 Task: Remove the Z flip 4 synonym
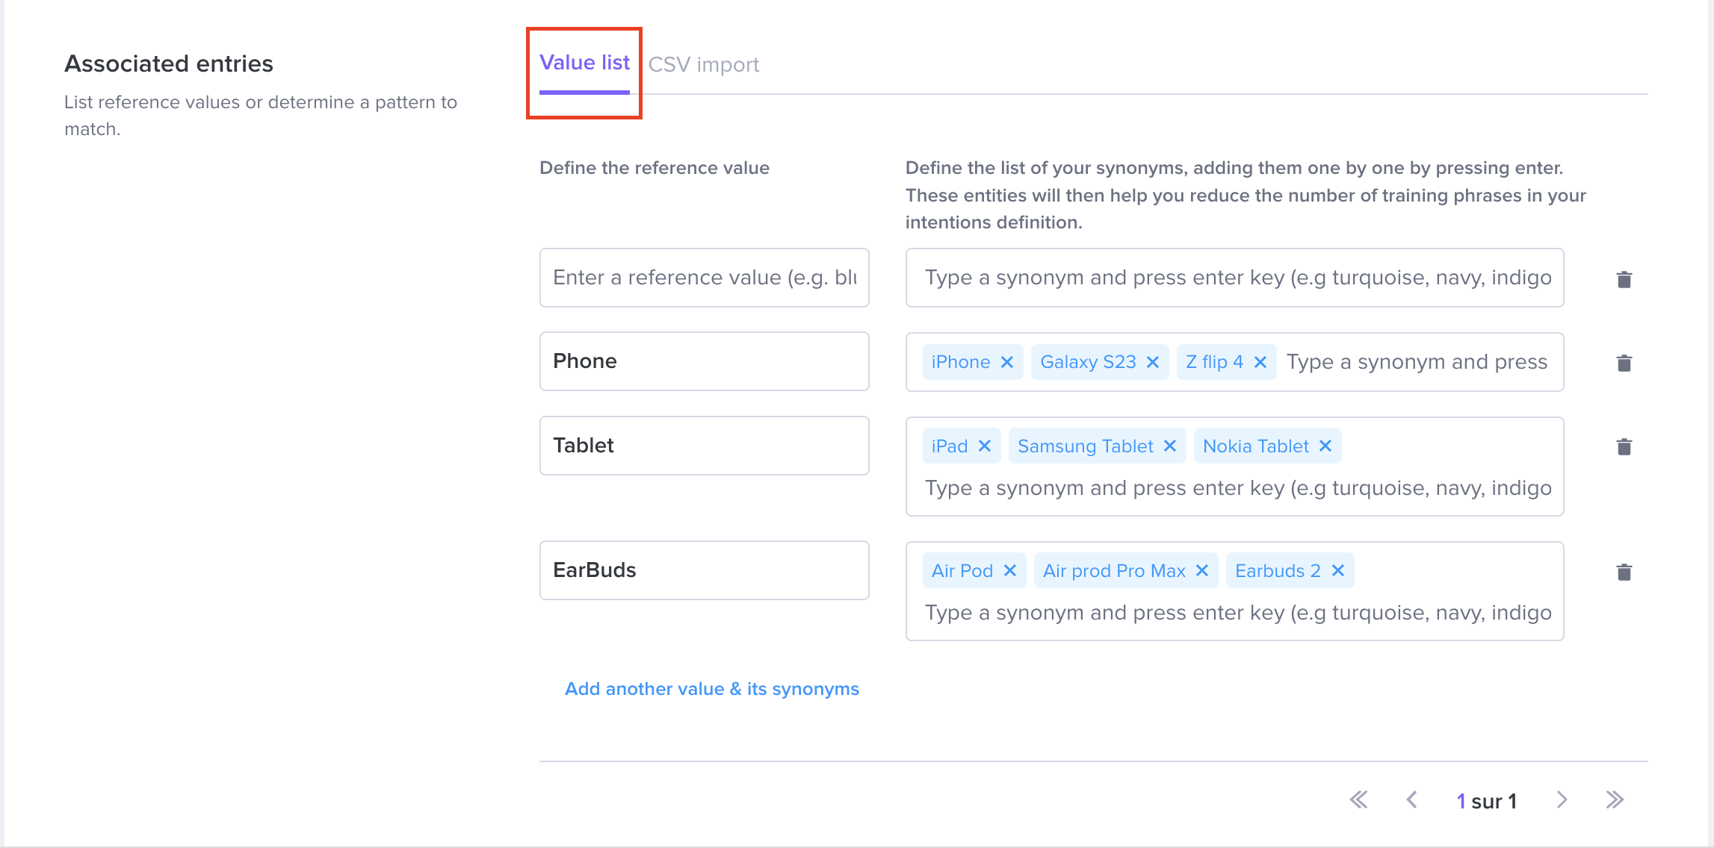click(1260, 362)
